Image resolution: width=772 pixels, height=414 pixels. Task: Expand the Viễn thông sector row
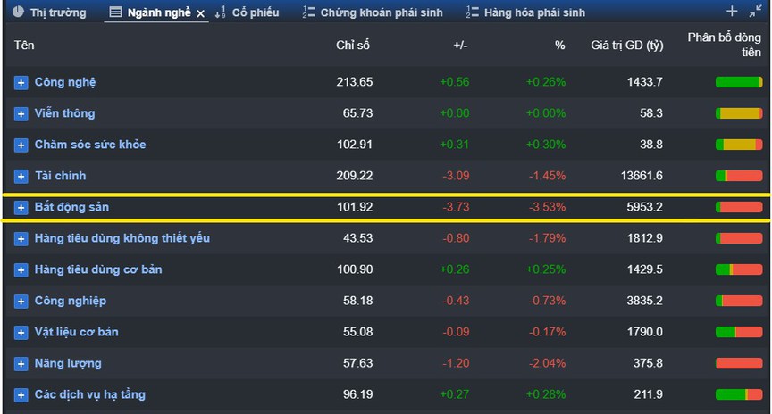(21, 114)
